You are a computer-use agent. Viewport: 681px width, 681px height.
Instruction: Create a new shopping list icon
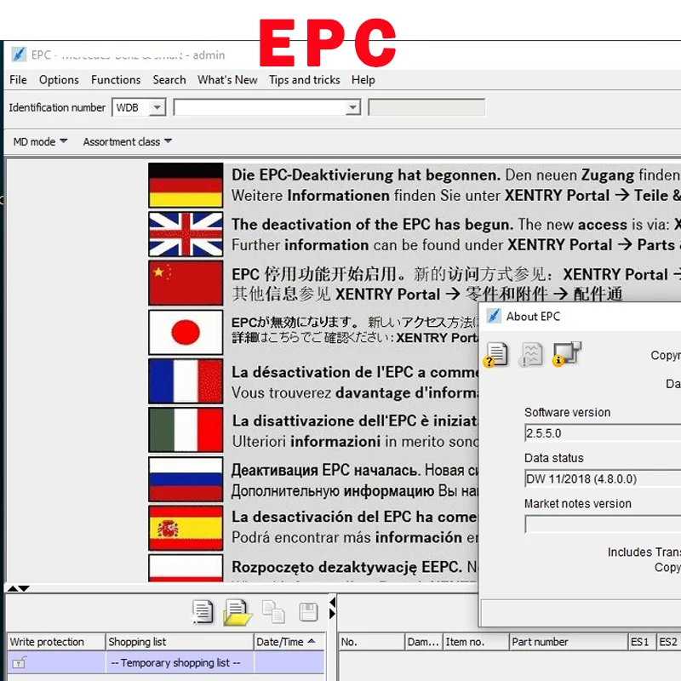pyautogui.click(x=203, y=612)
